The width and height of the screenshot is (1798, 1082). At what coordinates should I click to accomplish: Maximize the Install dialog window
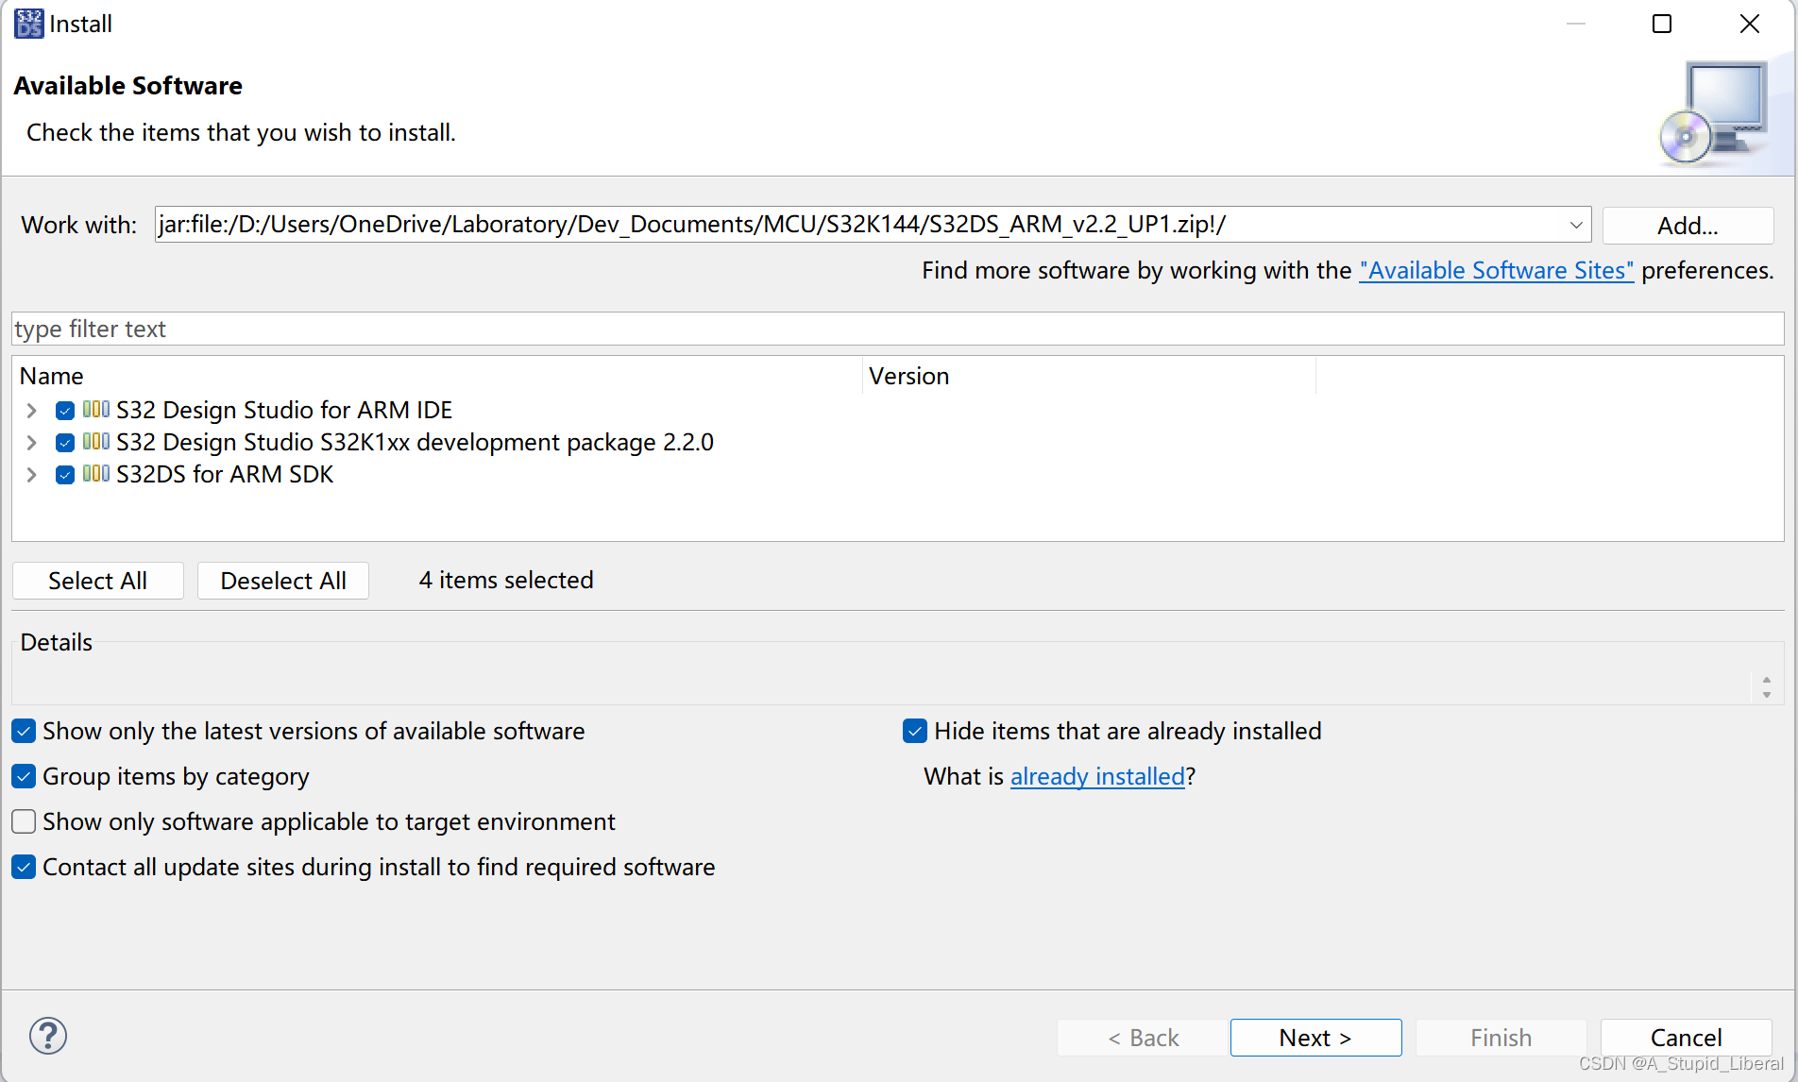1662,24
